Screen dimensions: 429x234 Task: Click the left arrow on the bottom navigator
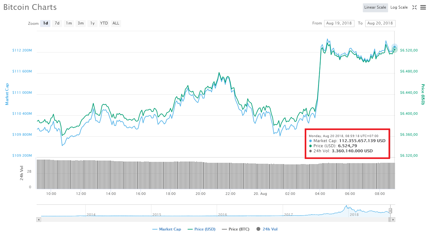pyautogui.click(x=39, y=219)
